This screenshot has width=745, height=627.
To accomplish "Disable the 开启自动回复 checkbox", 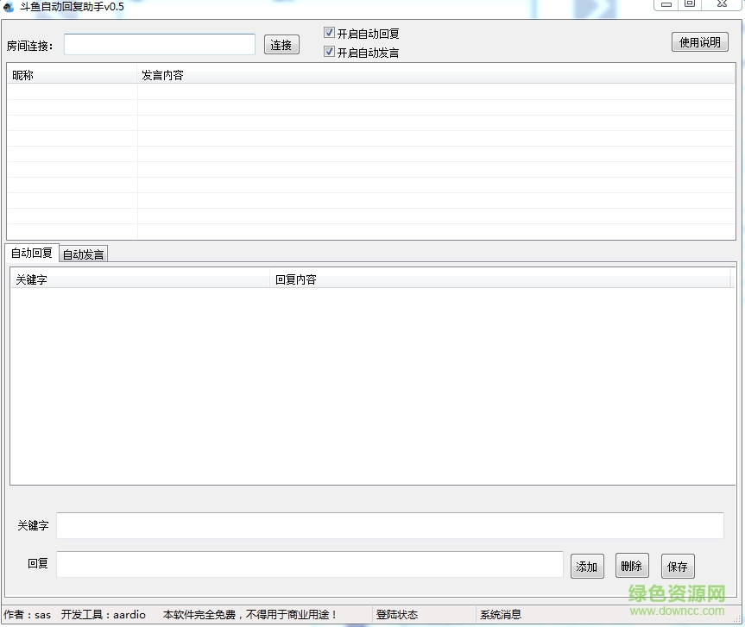I will pos(329,33).
